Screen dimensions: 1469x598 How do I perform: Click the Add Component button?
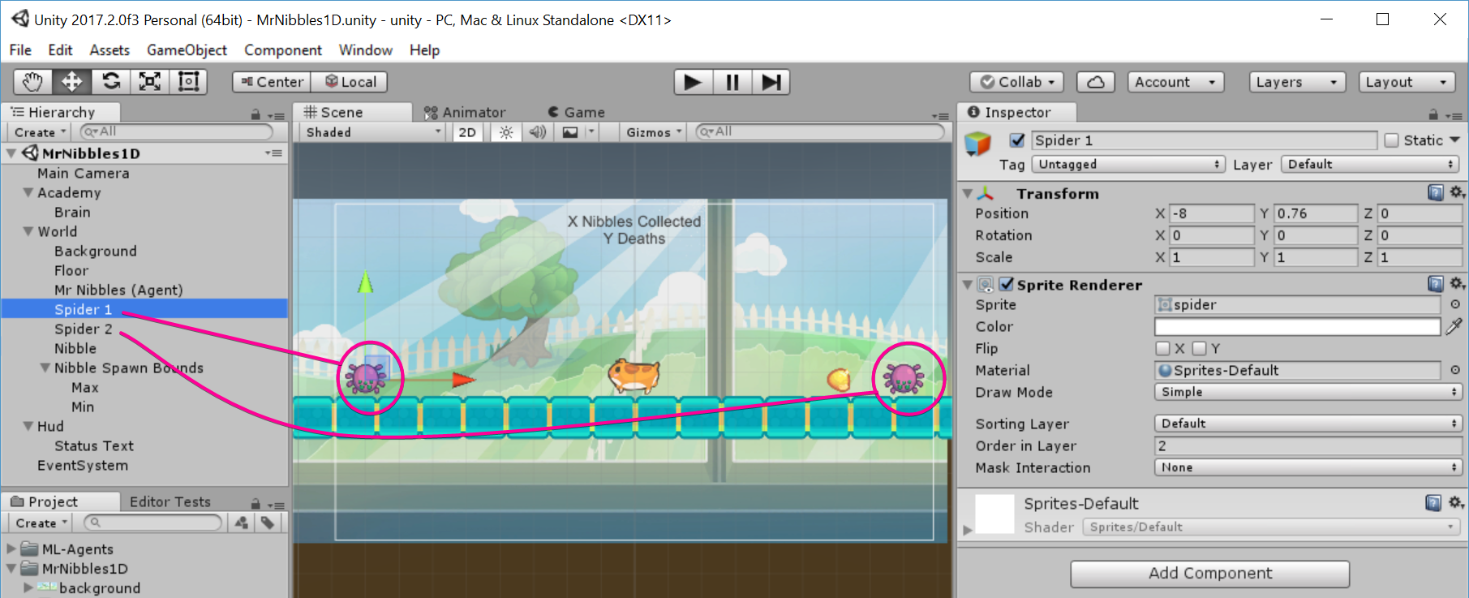[x=1209, y=573]
